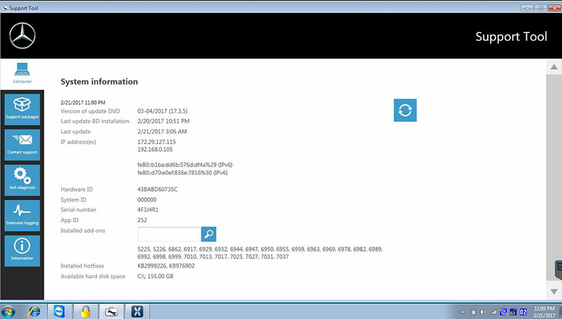Click the blue open padlock tray icon

click(x=513, y=312)
